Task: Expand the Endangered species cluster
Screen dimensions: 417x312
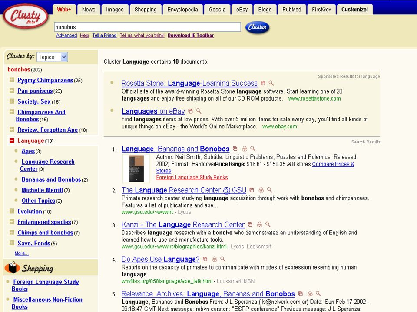Action: coord(12,222)
